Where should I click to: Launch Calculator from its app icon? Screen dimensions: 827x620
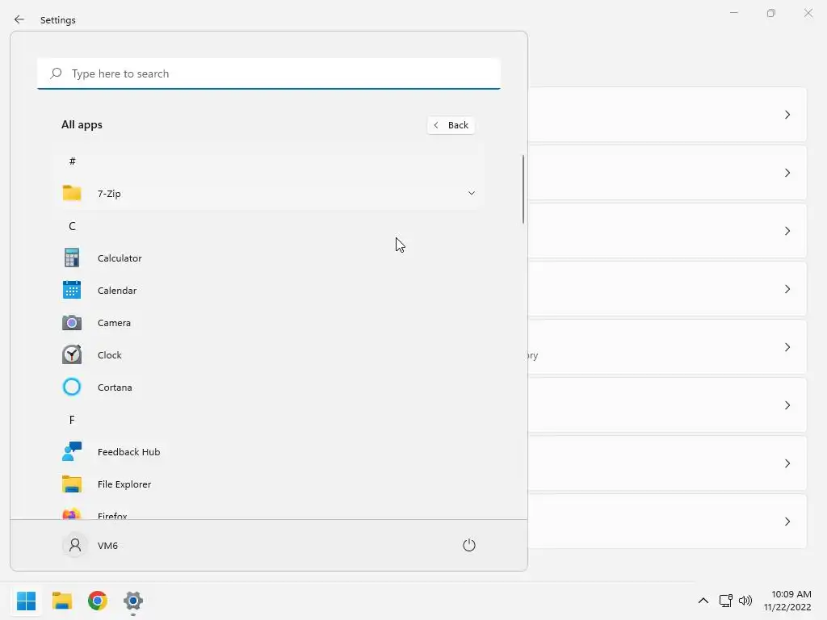point(72,258)
